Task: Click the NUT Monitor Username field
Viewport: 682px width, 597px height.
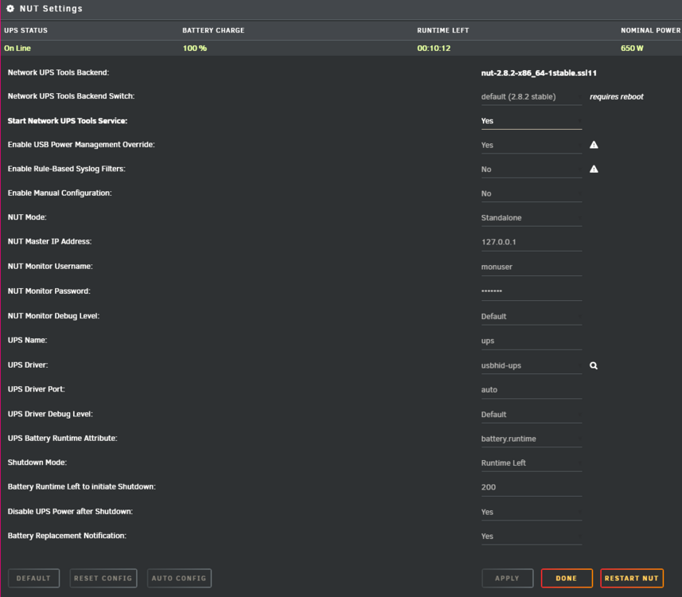Action: (x=531, y=267)
